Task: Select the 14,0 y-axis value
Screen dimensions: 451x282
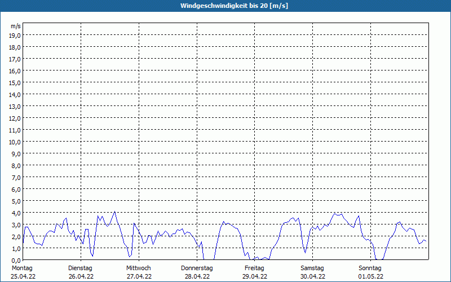Action: coord(15,95)
